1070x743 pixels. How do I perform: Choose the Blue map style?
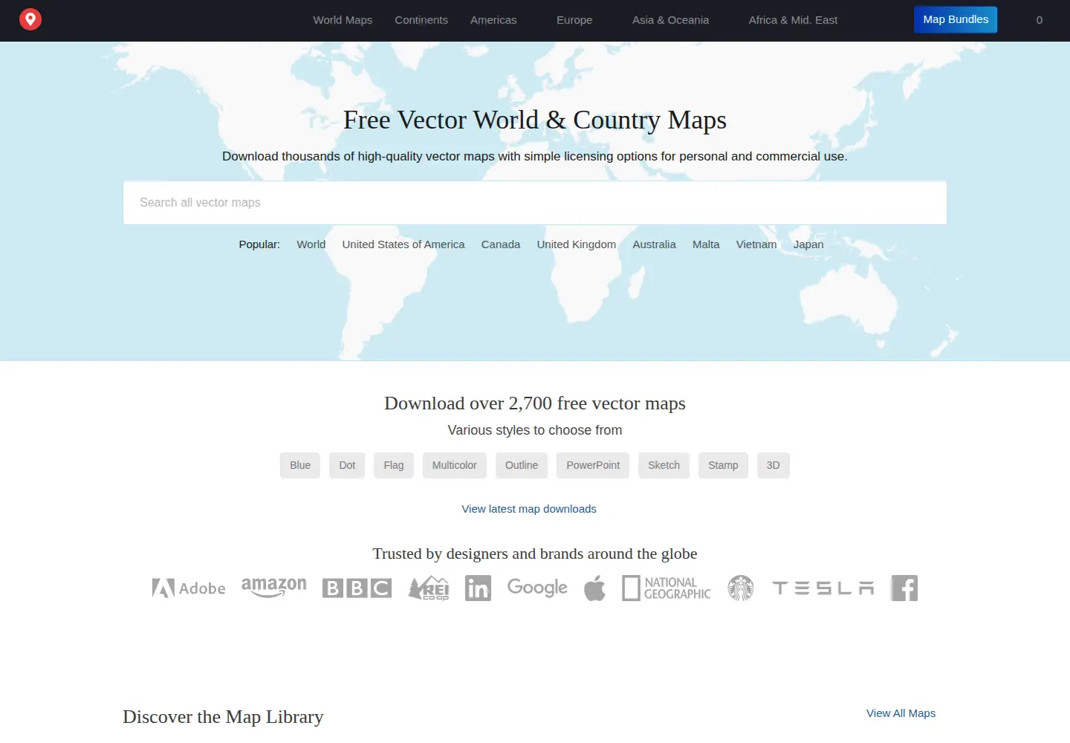coord(300,465)
